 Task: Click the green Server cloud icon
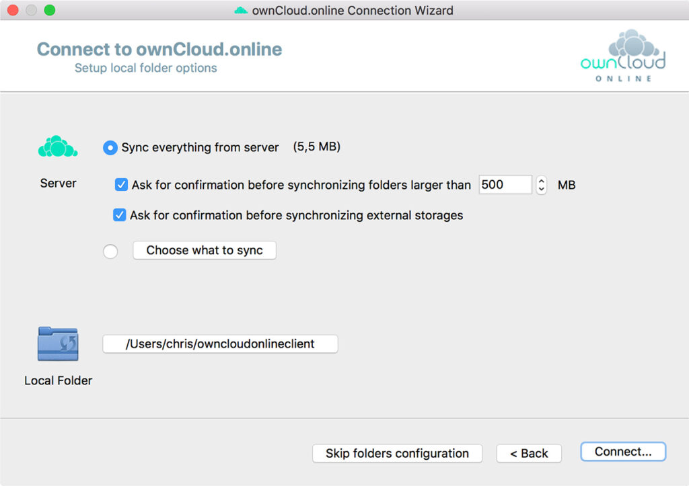click(58, 147)
